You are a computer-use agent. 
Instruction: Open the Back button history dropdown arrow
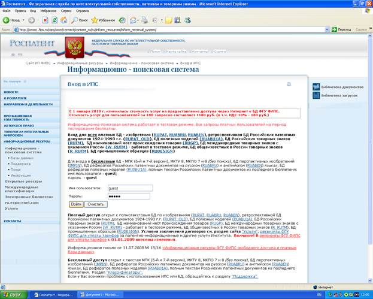pos(23,20)
